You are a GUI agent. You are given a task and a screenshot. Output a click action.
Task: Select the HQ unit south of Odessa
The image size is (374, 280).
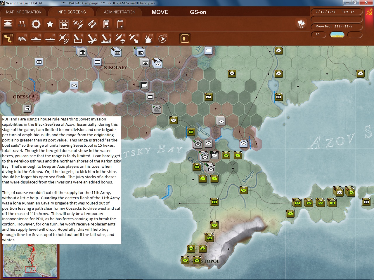click(x=27, y=108)
